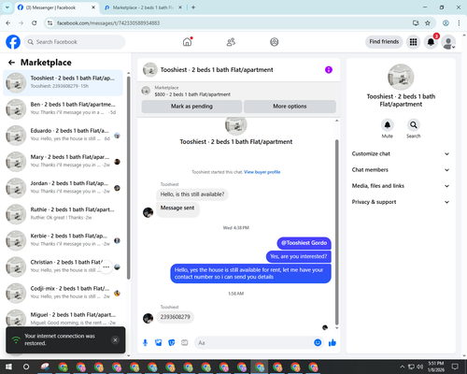This screenshot has height=374, width=467.
Task: Open Ben's 2 beds 1 bath chat
Action: click(64, 109)
